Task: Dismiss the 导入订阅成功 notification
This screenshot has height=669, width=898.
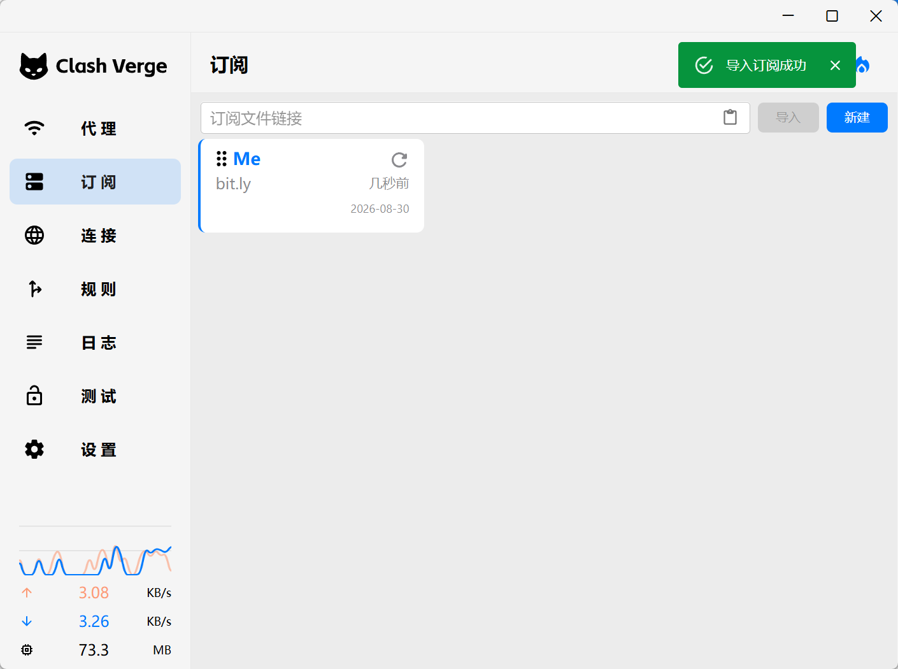Action: tap(835, 65)
